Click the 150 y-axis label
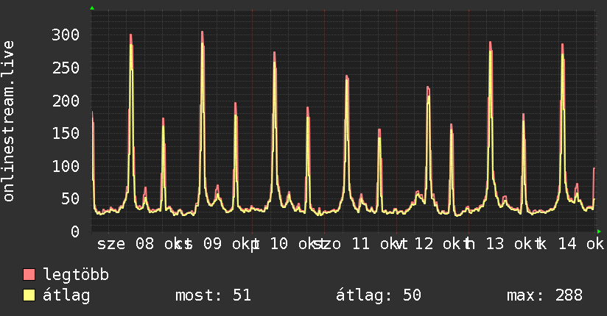The width and height of the screenshot is (607, 316). pyautogui.click(x=66, y=133)
